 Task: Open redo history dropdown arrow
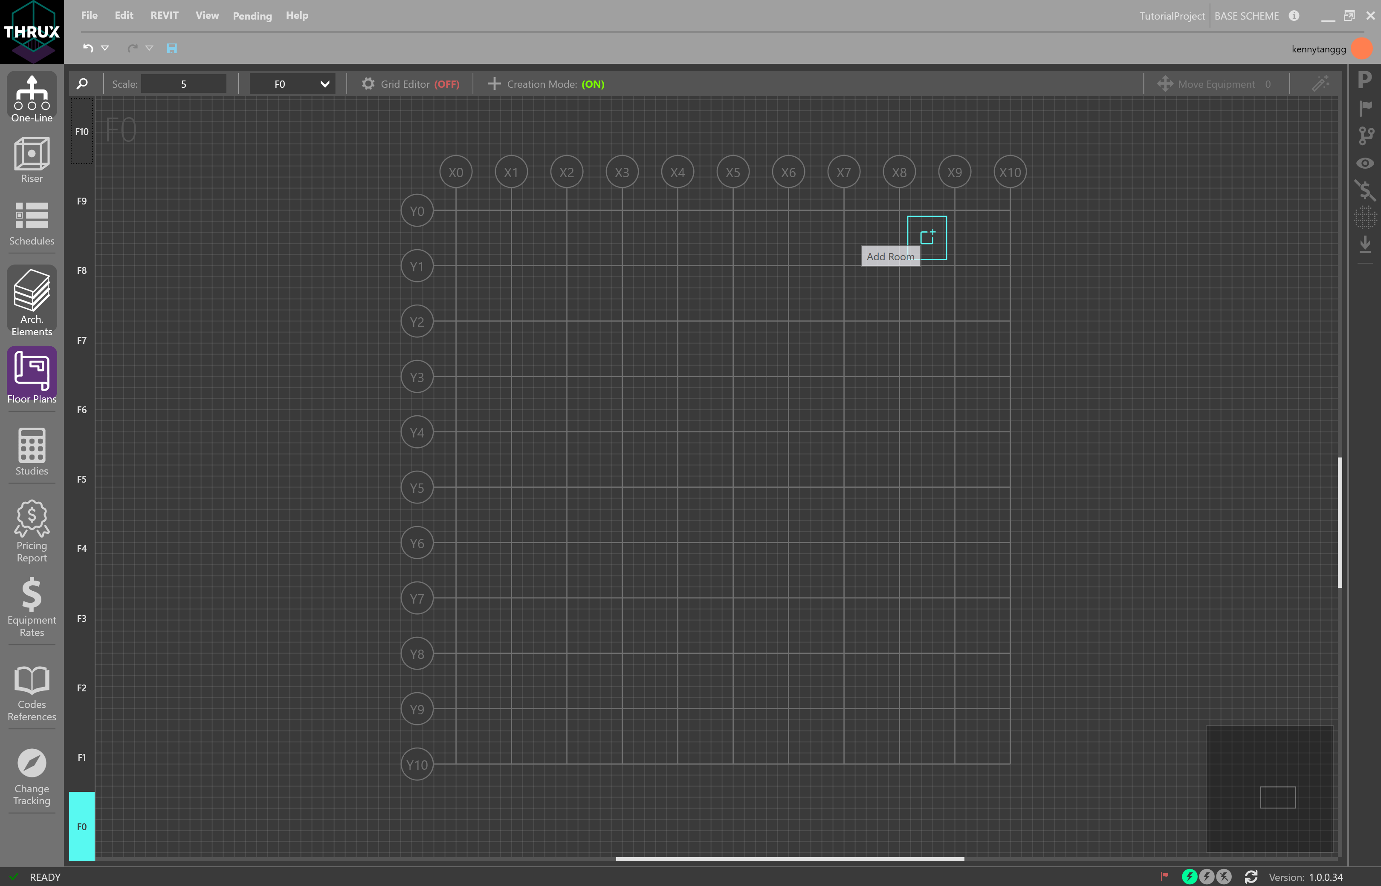coord(149,48)
